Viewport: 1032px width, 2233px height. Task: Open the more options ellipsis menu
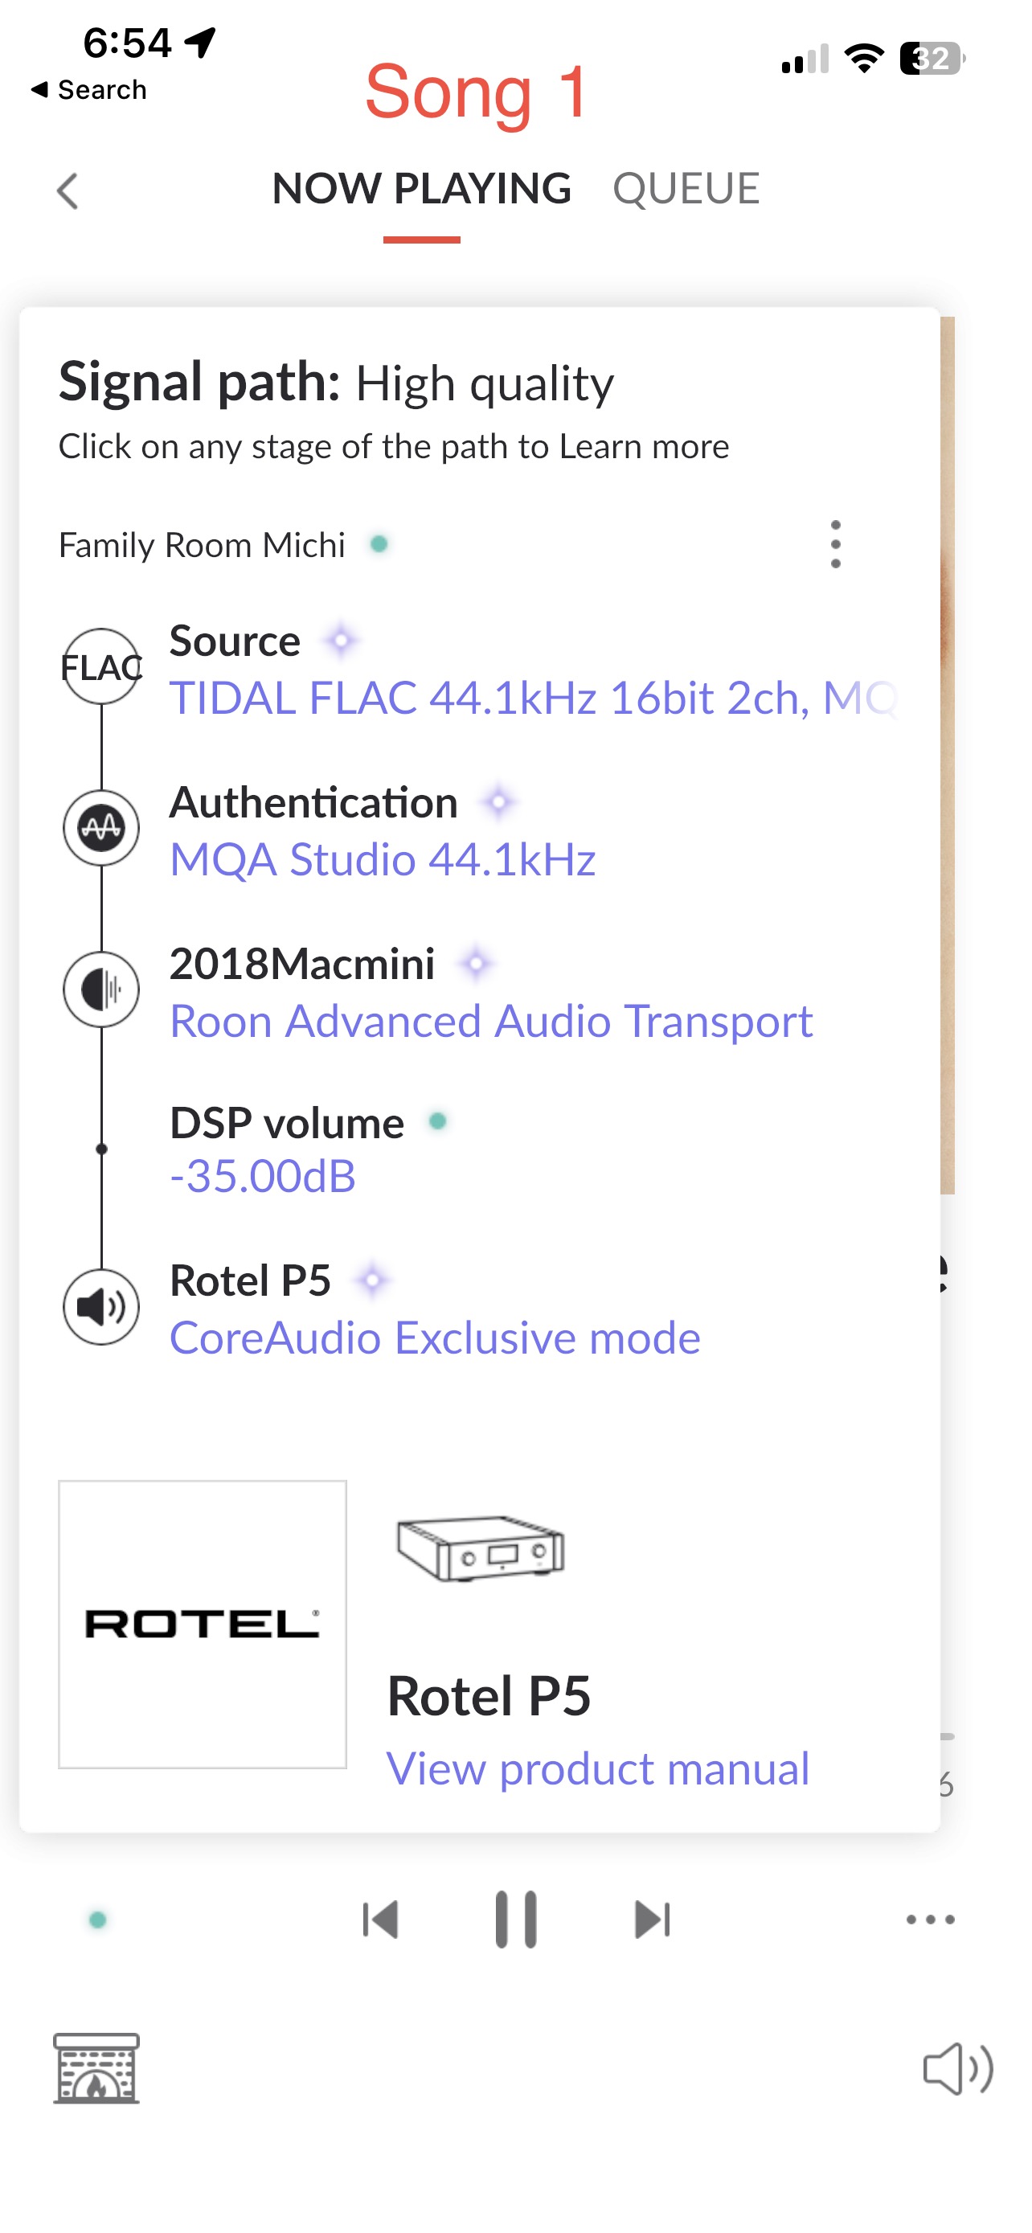click(930, 1920)
